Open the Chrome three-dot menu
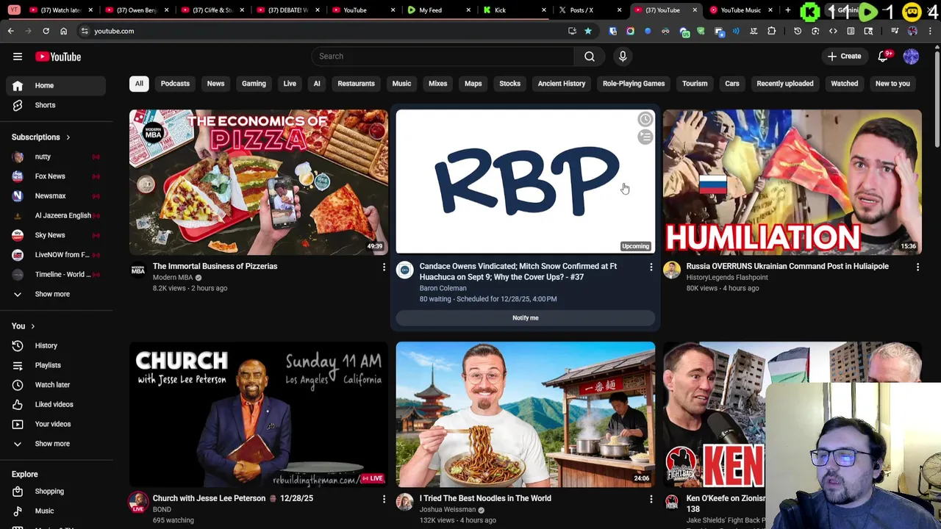Viewport: 941px width, 529px height. pyautogui.click(x=932, y=31)
